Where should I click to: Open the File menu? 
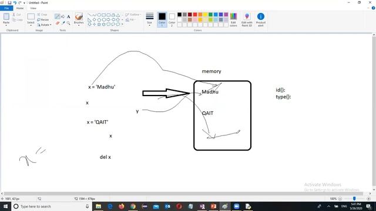[x=6, y=8]
